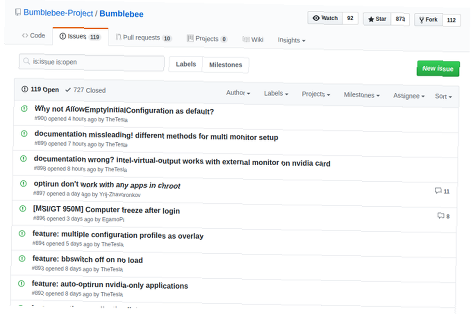
Task: Expand the Labels filter dropdown
Action: (276, 93)
